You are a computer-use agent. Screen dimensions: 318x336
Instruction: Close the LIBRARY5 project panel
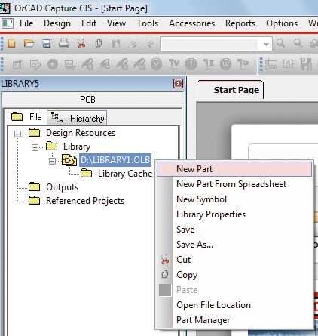[x=178, y=84]
